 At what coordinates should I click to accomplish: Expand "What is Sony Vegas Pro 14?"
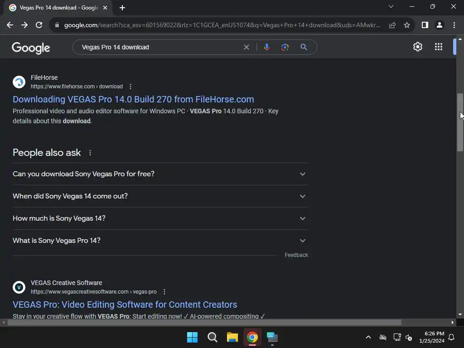click(x=160, y=241)
